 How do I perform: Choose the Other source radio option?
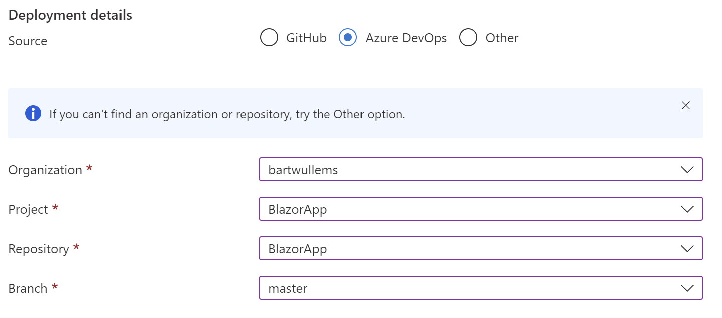click(x=468, y=38)
